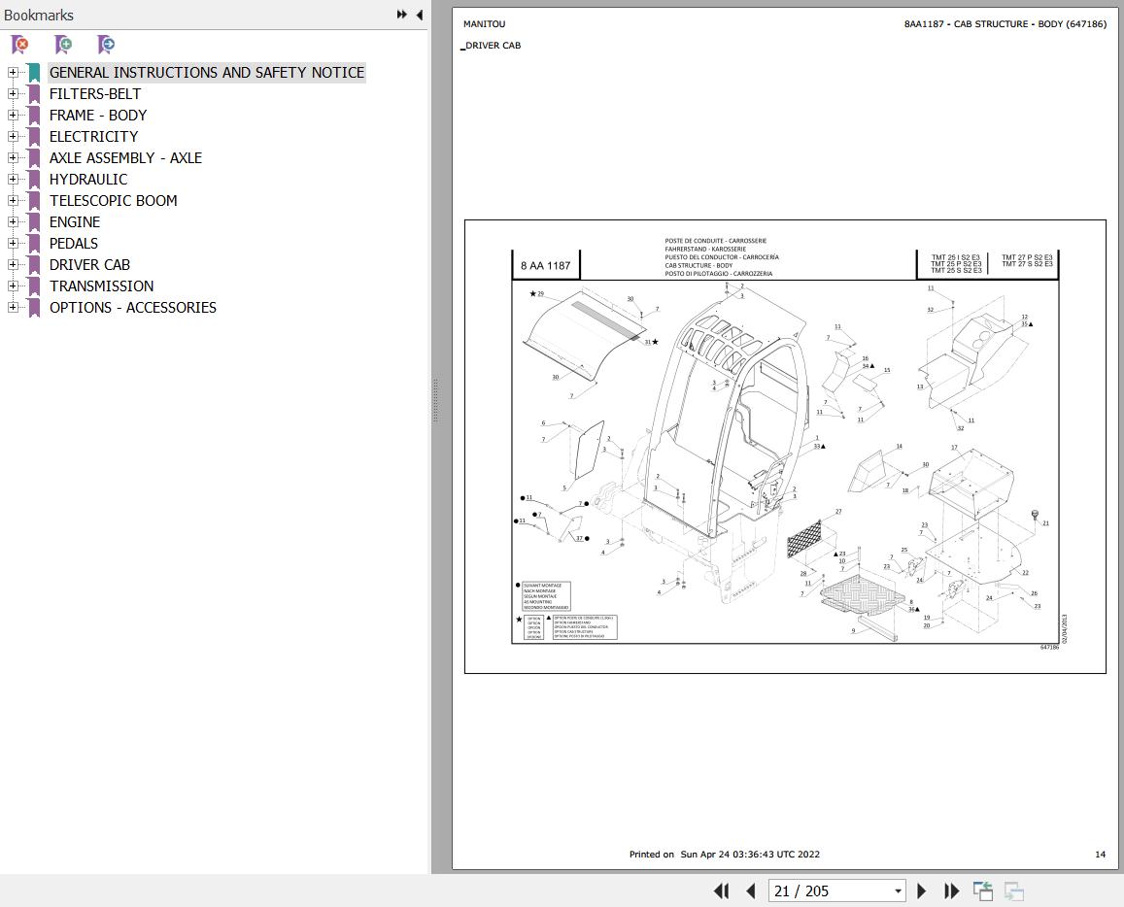Open the ENGINE bookmark

pos(75,222)
